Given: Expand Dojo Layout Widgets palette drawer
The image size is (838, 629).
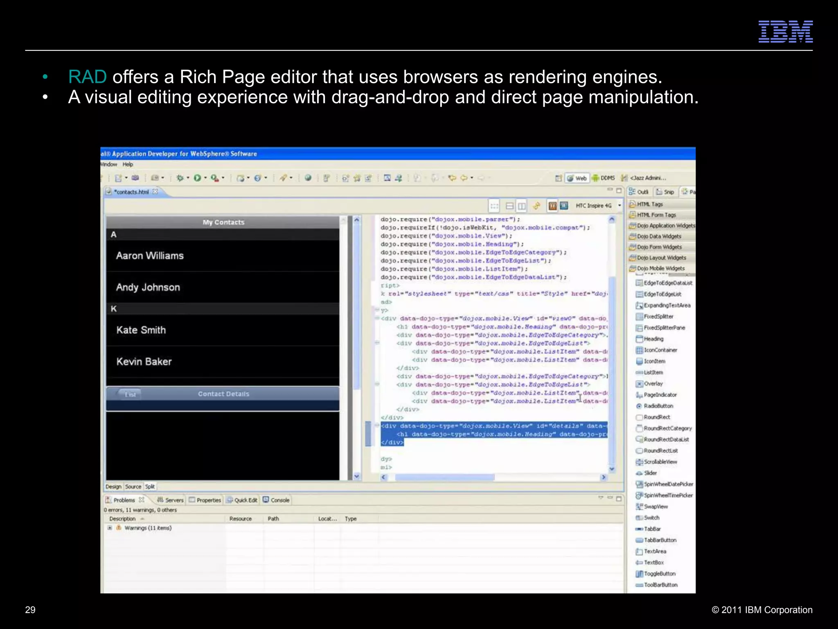Looking at the screenshot, I should coord(662,258).
